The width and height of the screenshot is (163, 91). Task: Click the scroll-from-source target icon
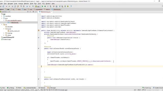point(28,12)
